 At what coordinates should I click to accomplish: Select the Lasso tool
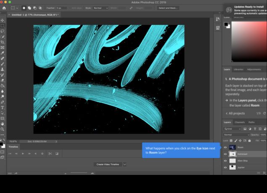(3, 31)
